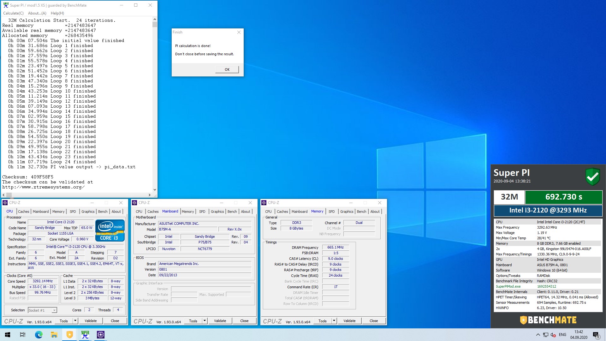This screenshot has width=606, height=341.
Task: Switch to CPU-Z taskbar icon
Action: [101, 335]
